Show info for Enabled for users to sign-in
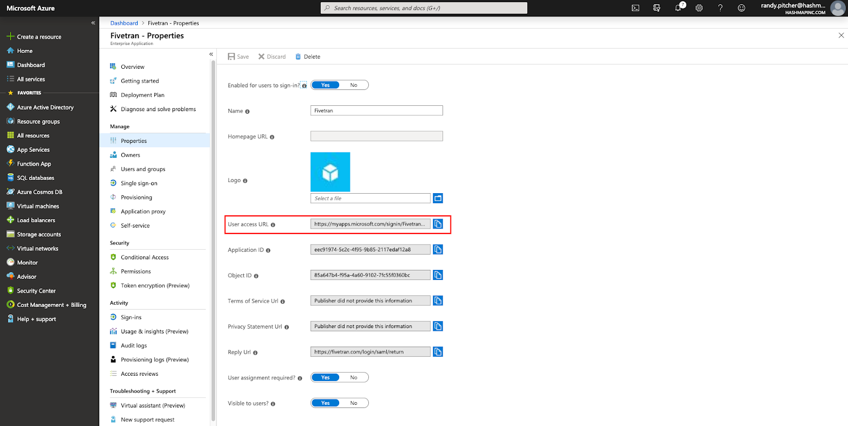848x426 pixels. 304,86
